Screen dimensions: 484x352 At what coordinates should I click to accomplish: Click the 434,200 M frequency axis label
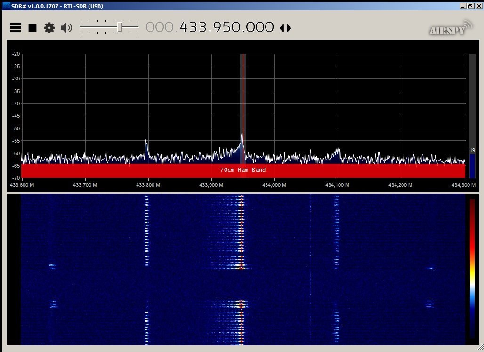(400, 185)
